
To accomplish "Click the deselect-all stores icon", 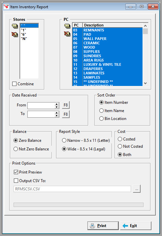I will (15, 34).
